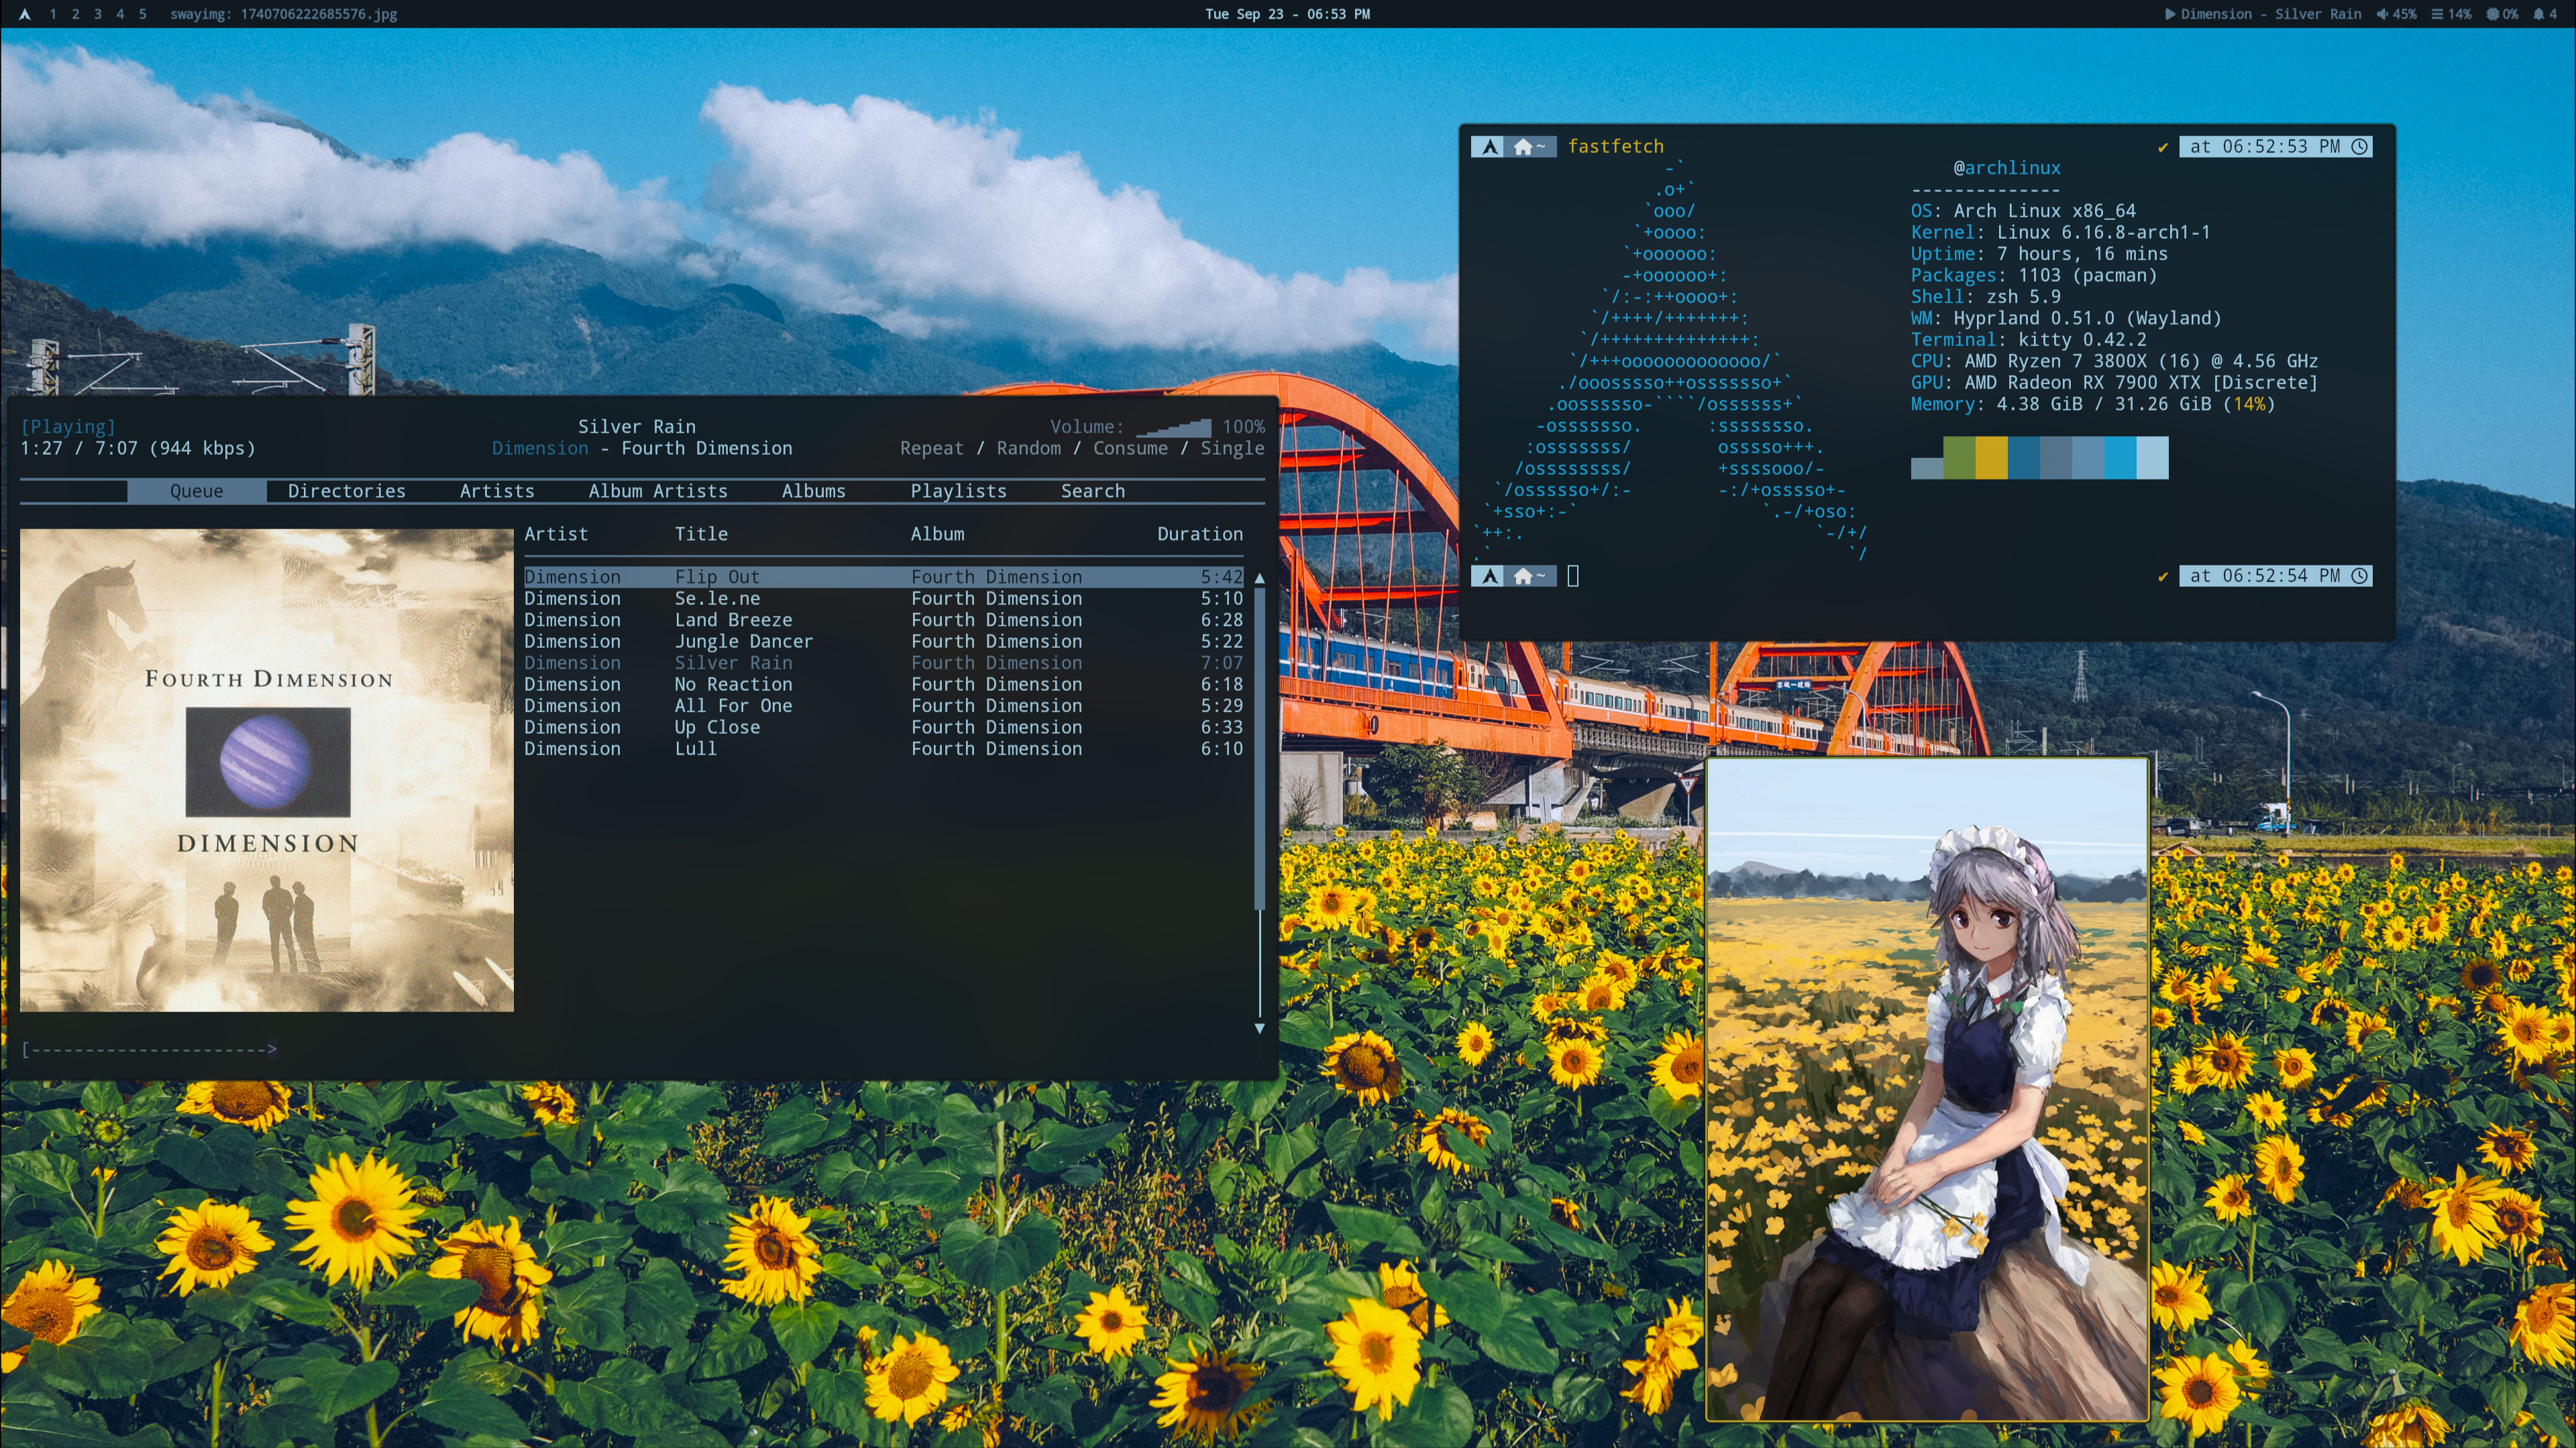Switch to the Album Artists tab
This screenshot has width=2576, height=1448.
click(x=657, y=491)
